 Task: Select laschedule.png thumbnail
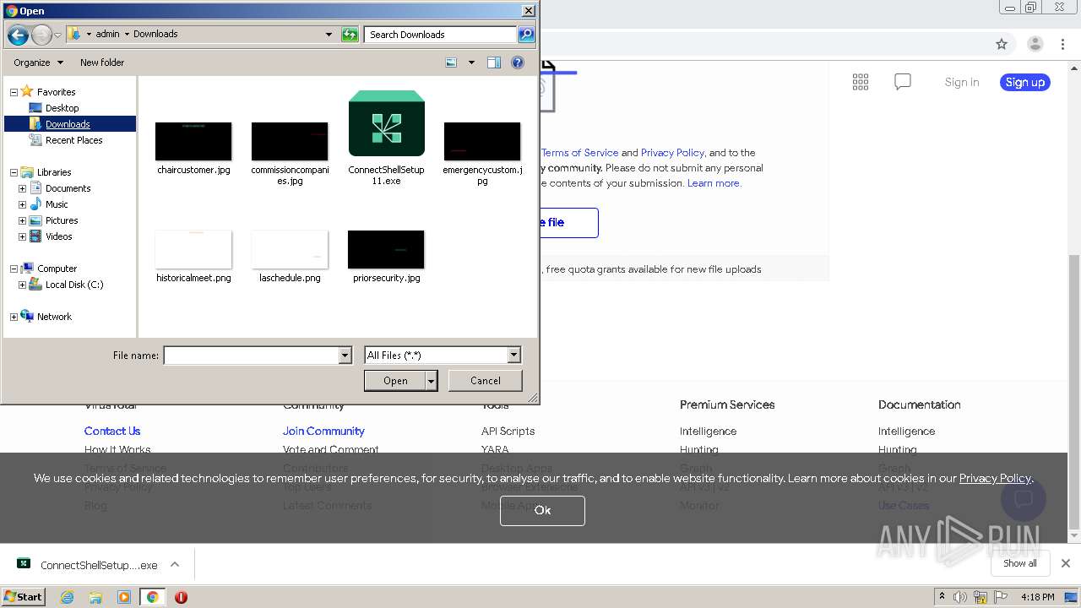[x=290, y=249]
